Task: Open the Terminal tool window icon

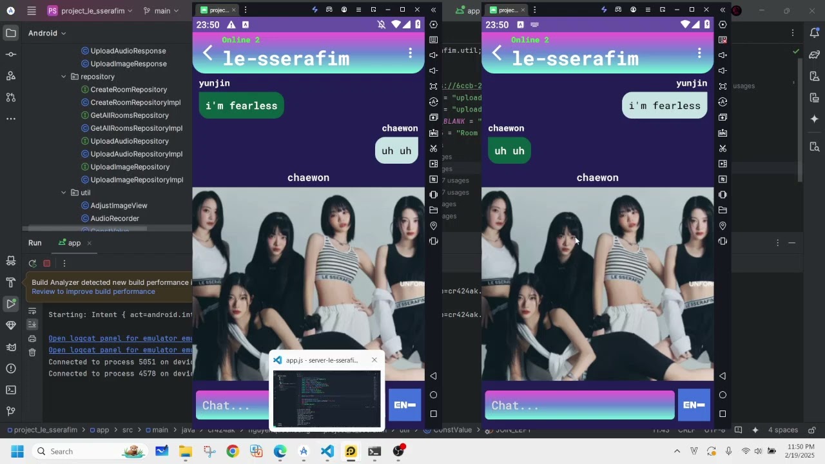Action: click(x=11, y=390)
